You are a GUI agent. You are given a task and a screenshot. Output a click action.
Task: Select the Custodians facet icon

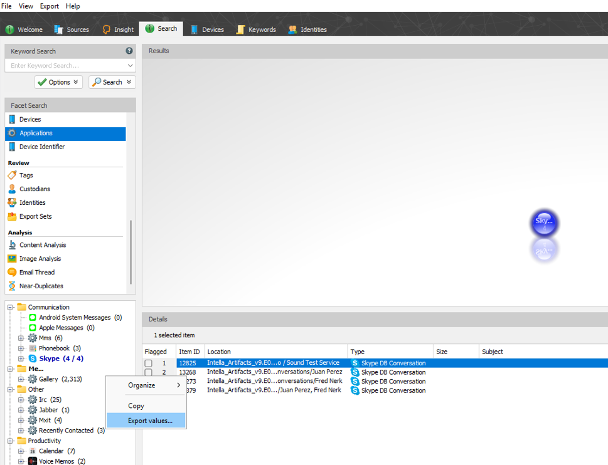12,189
